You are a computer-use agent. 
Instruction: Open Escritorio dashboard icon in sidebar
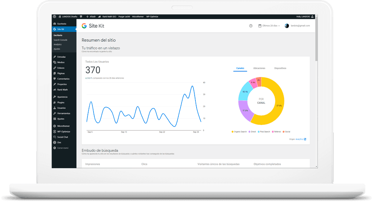(55, 24)
